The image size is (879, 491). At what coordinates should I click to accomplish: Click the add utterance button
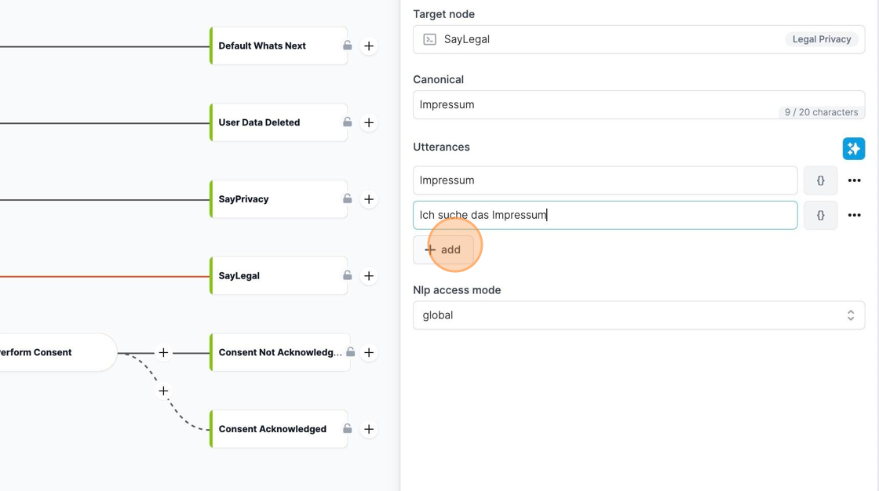coord(443,250)
